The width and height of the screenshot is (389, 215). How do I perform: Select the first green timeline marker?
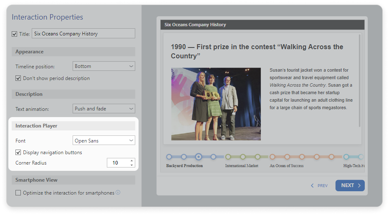point(228,157)
